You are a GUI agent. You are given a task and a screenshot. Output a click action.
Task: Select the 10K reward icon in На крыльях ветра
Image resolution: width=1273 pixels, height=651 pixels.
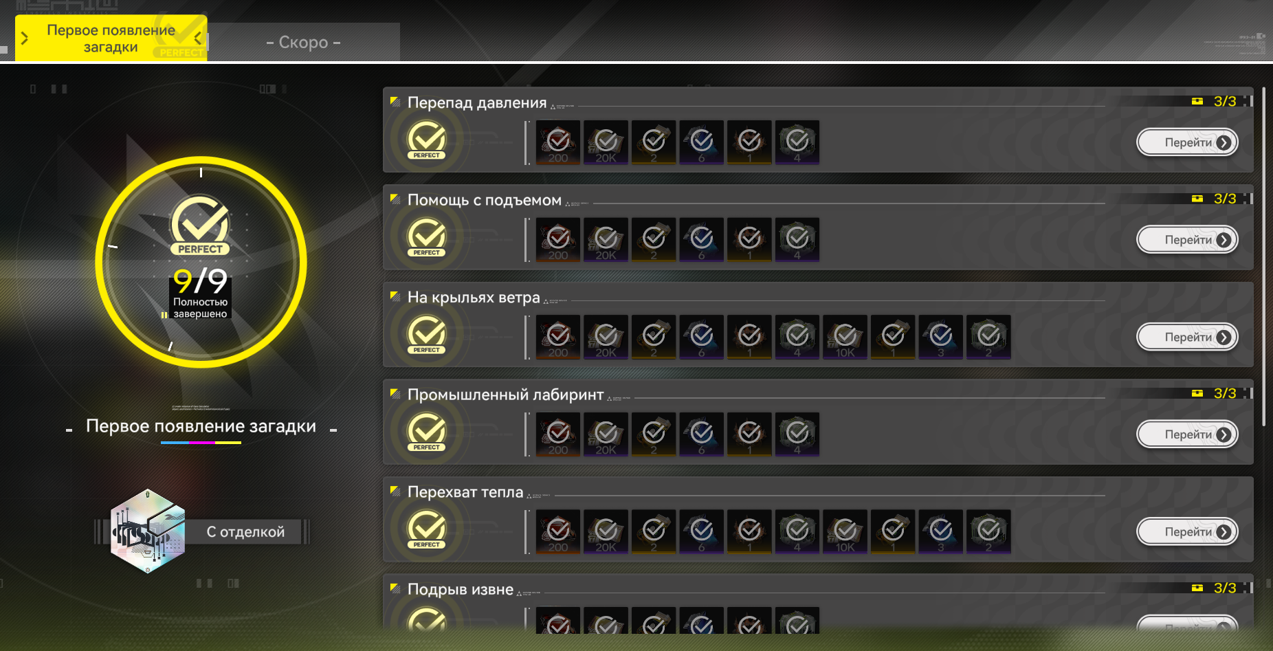pyautogui.click(x=845, y=337)
